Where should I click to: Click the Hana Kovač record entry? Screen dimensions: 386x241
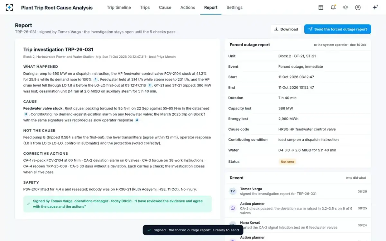coord(298,225)
